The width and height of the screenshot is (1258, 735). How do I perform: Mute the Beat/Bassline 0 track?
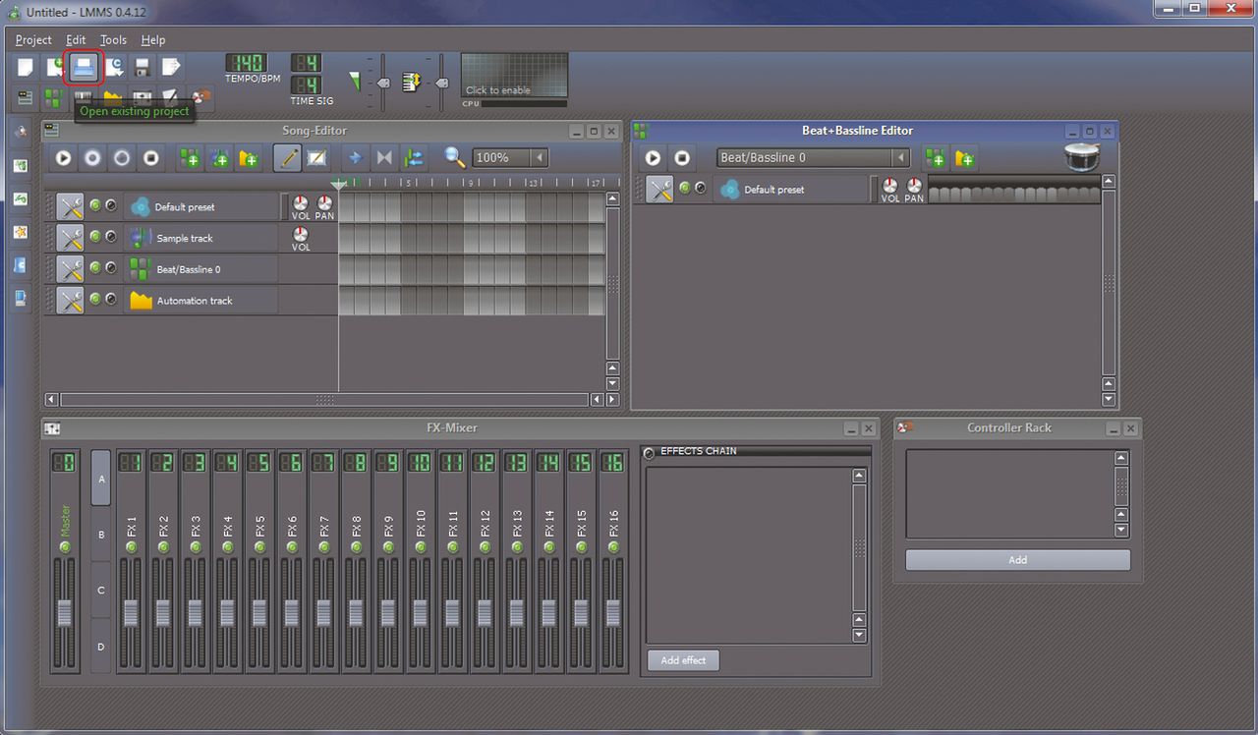[95, 267]
